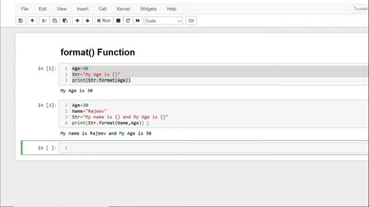Open the Edit menu
This screenshot has height=207, width=369.
43,9
